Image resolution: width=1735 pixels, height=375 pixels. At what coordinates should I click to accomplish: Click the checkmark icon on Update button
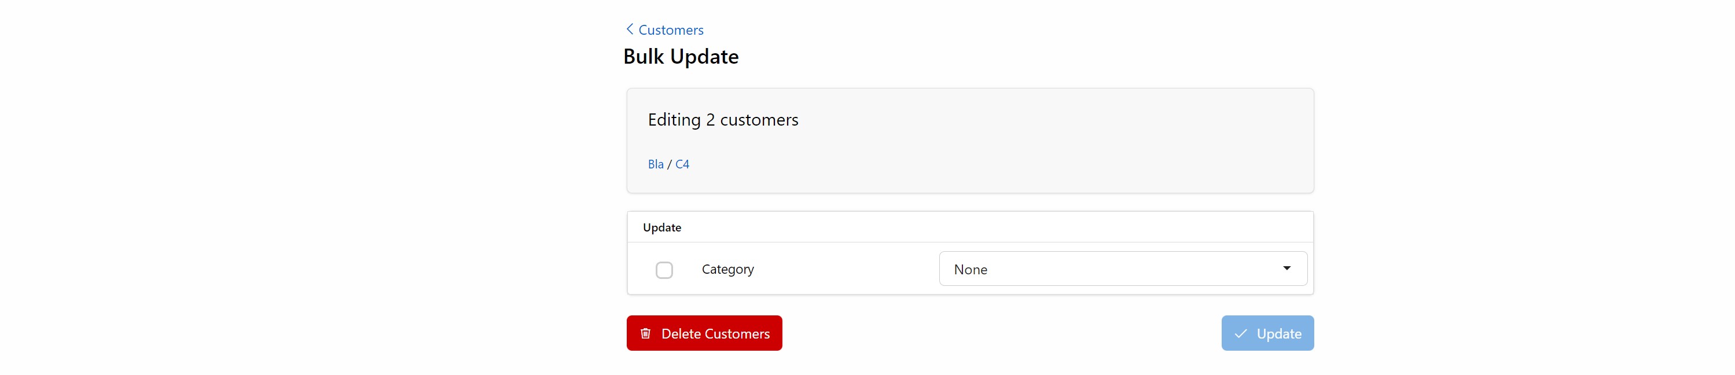point(1241,333)
